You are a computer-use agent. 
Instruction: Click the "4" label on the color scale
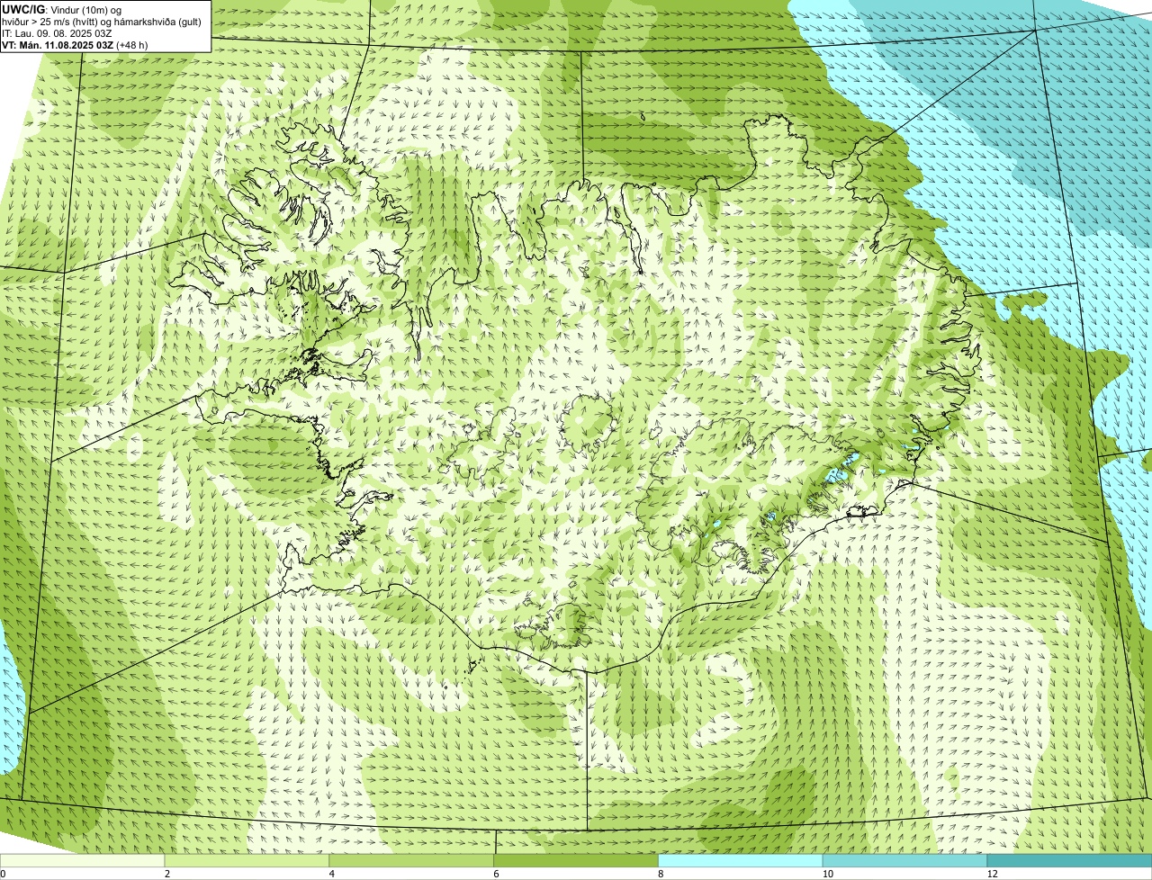332,874
